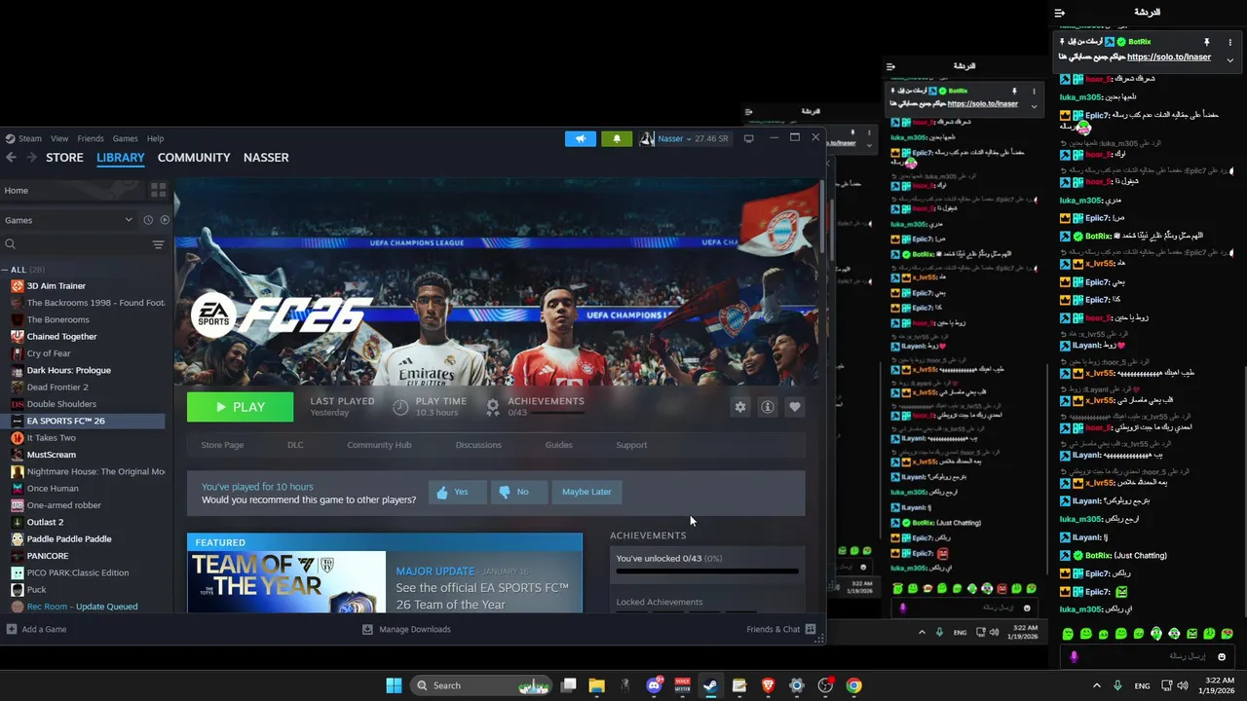This screenshot has height=701, width=1247.
Task: Switch library to grid collections view
Action: click(158, 190)
